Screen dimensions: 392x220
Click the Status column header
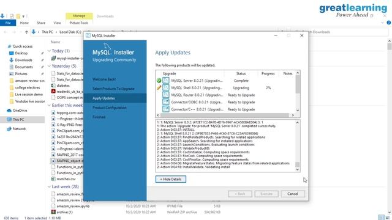pos(241,73)
